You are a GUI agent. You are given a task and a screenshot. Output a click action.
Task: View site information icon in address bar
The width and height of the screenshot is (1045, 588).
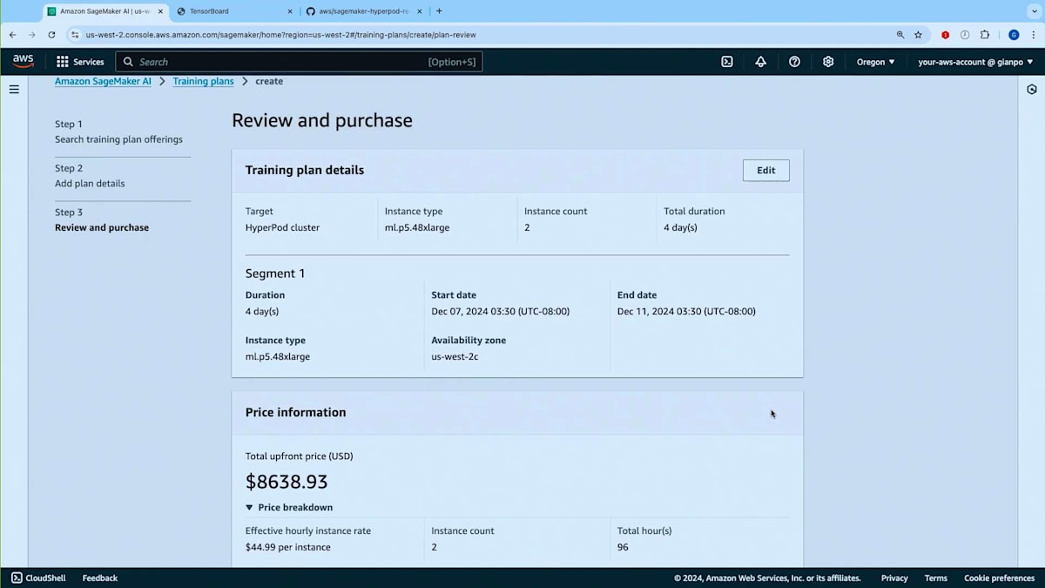tap(75, 35)
